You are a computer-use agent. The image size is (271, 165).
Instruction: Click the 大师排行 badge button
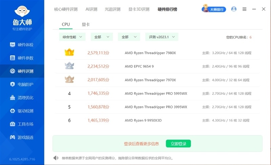coord(214,9)
